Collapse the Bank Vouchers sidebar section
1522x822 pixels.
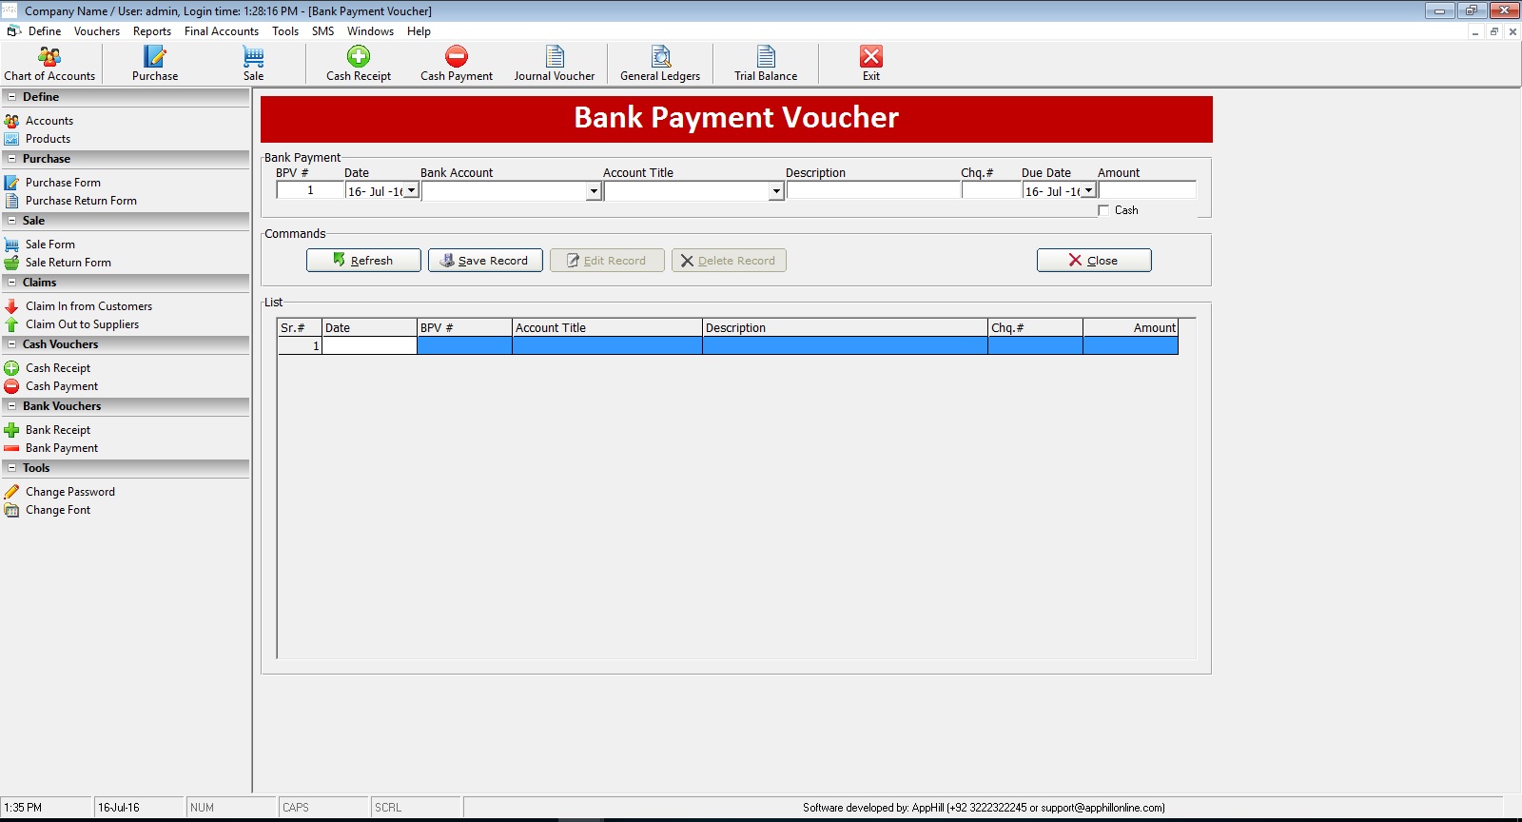coord(11,406)
